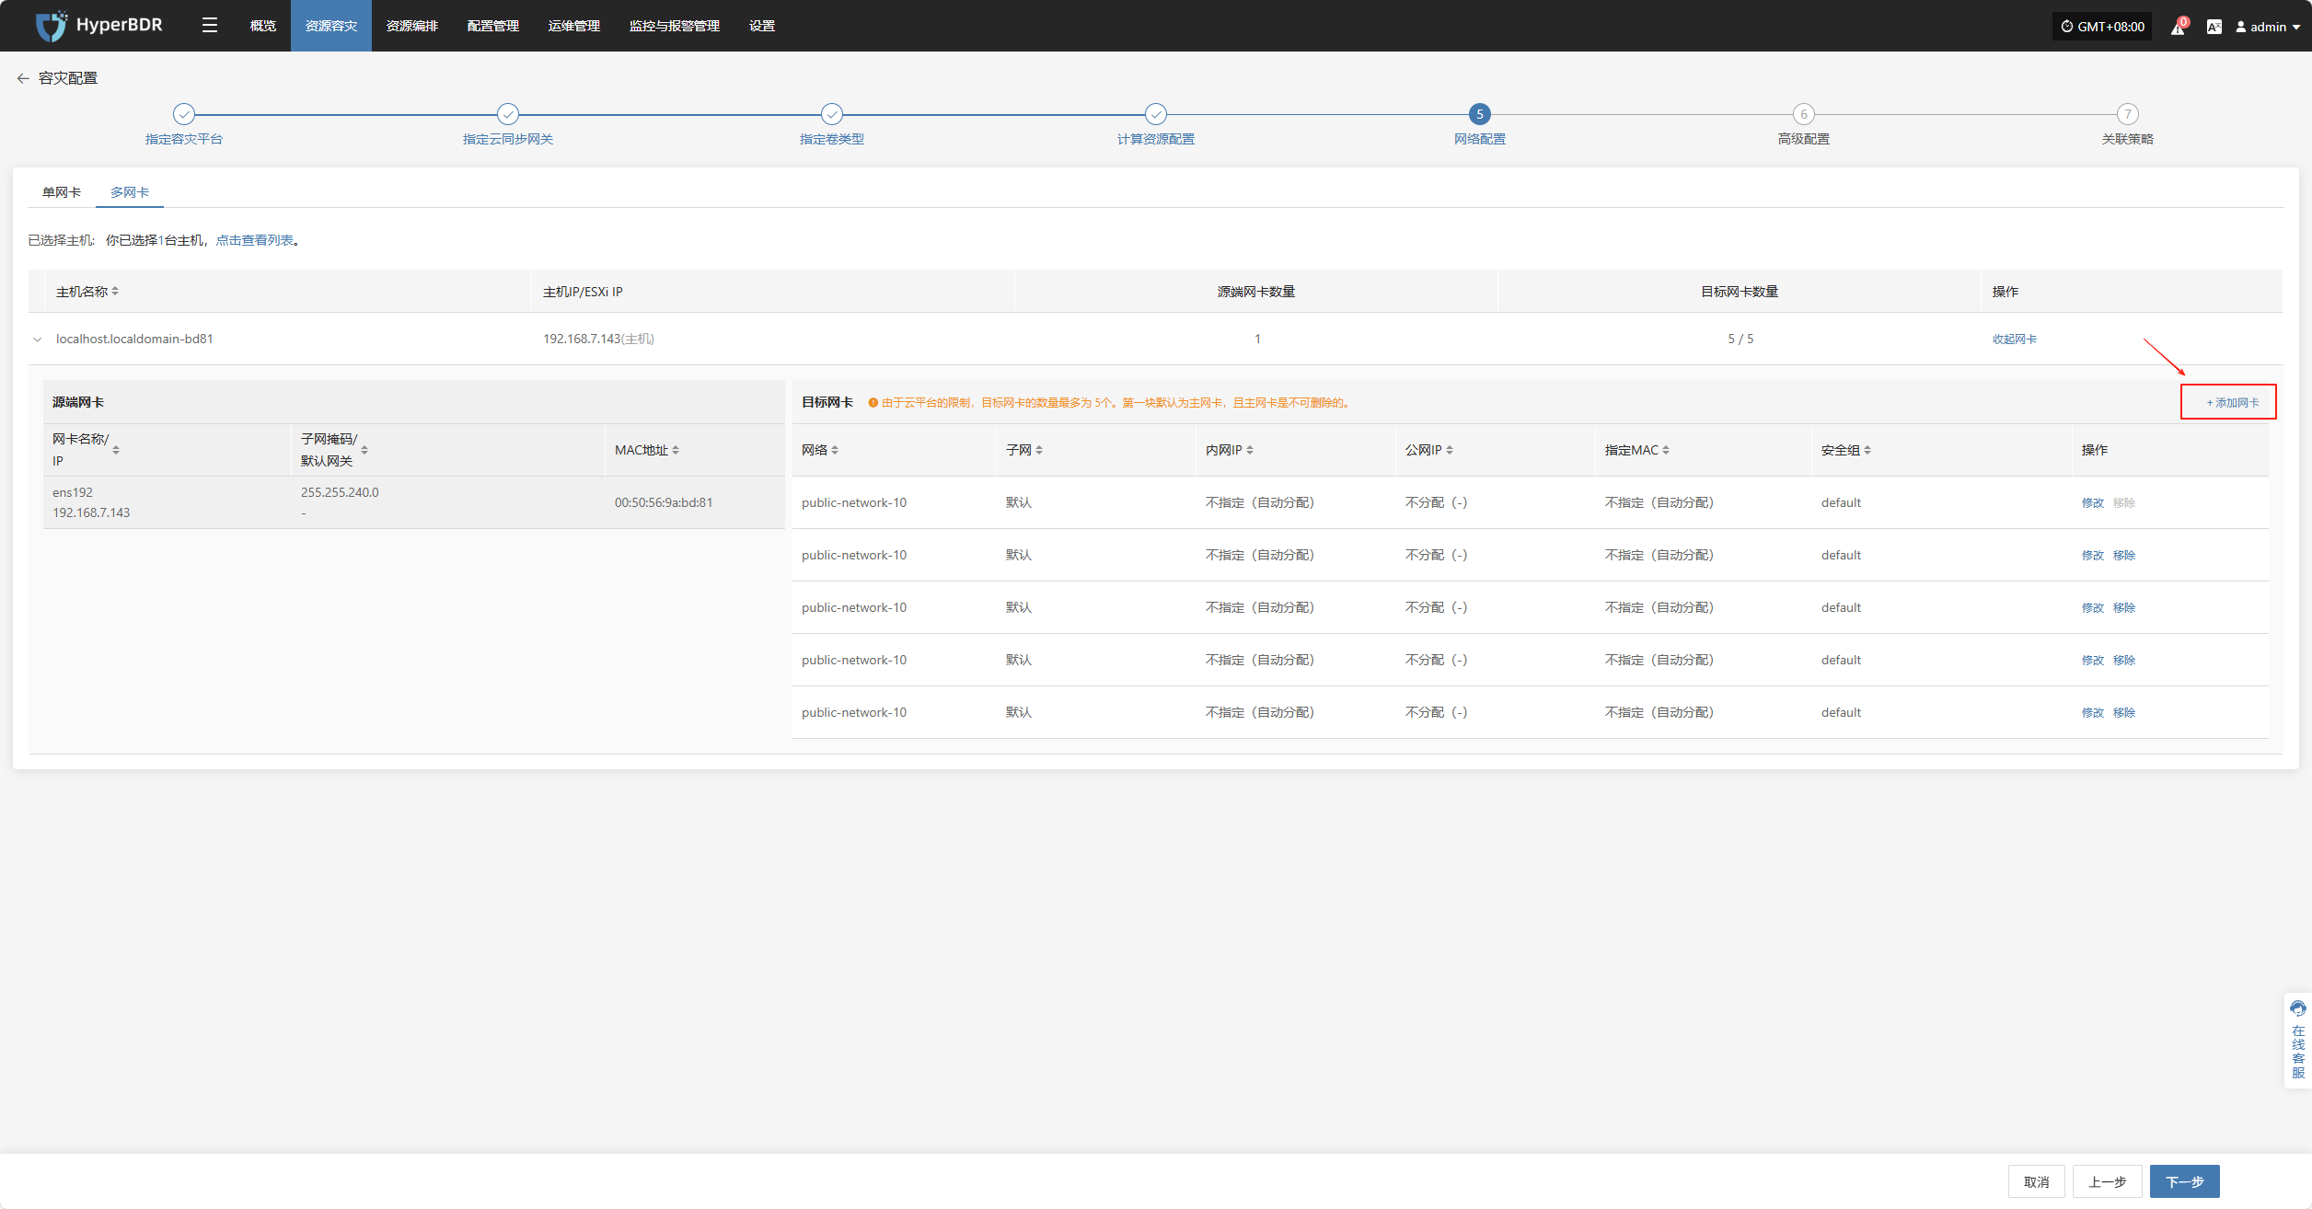Image resolution: width=2312 pixels, height=1209 pixels.
Task: Sort source NICs by 网卡名称/IP
Action: pyautogui.click(x=116, y=450)
